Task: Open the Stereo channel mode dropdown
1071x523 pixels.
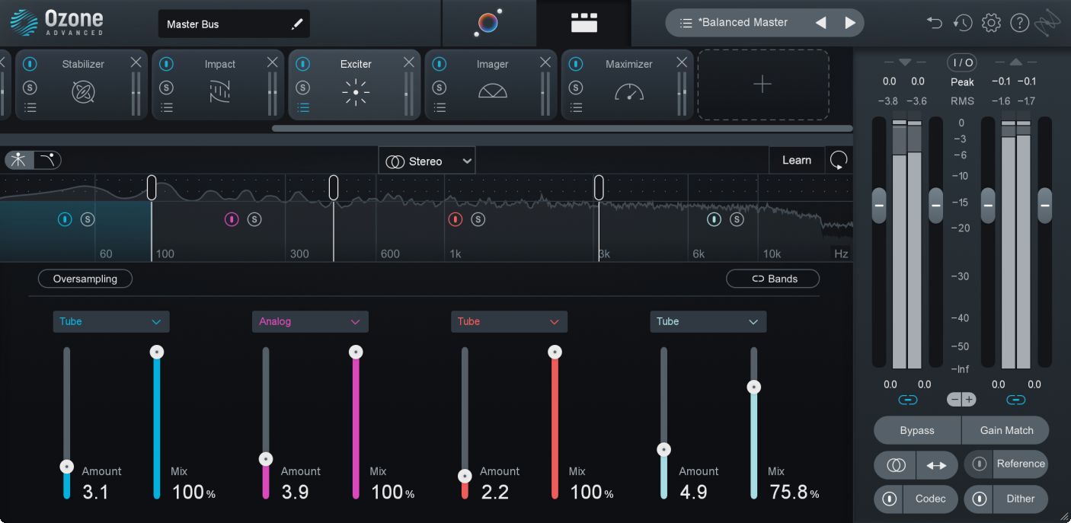Action: pos(427,161)
